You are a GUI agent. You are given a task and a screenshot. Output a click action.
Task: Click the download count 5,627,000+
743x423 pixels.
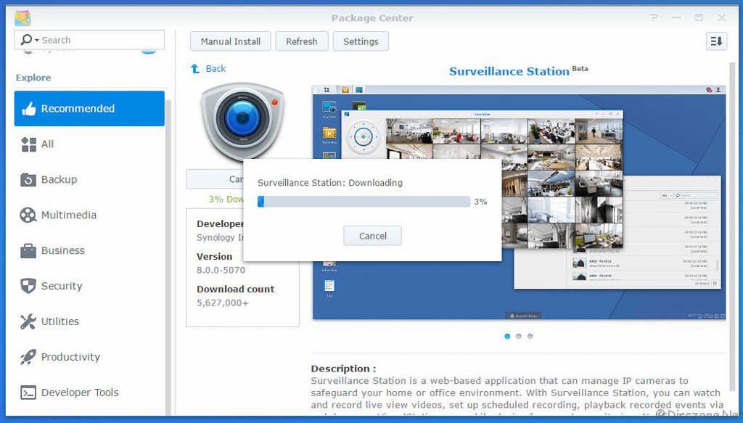(x=222, y=303)
